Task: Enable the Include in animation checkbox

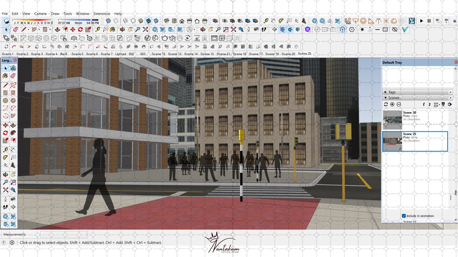Action: coord(403,215)
